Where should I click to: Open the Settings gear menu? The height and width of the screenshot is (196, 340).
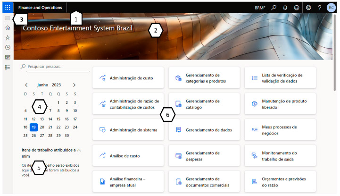coord(308,8)
